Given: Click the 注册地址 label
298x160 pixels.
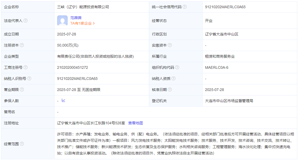Looking at the screenshot, I should pyautogui.click(x=11, y=123).
